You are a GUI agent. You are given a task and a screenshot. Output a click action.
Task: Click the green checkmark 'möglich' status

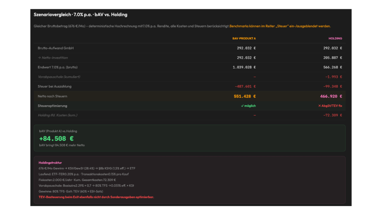(x=248, y=106)
